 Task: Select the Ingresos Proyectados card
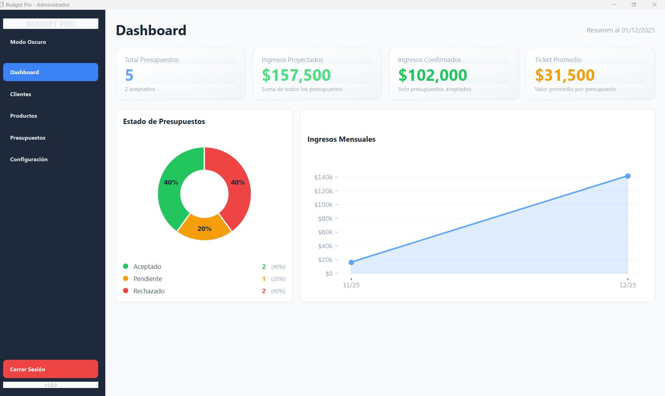[x=317, y=74]
